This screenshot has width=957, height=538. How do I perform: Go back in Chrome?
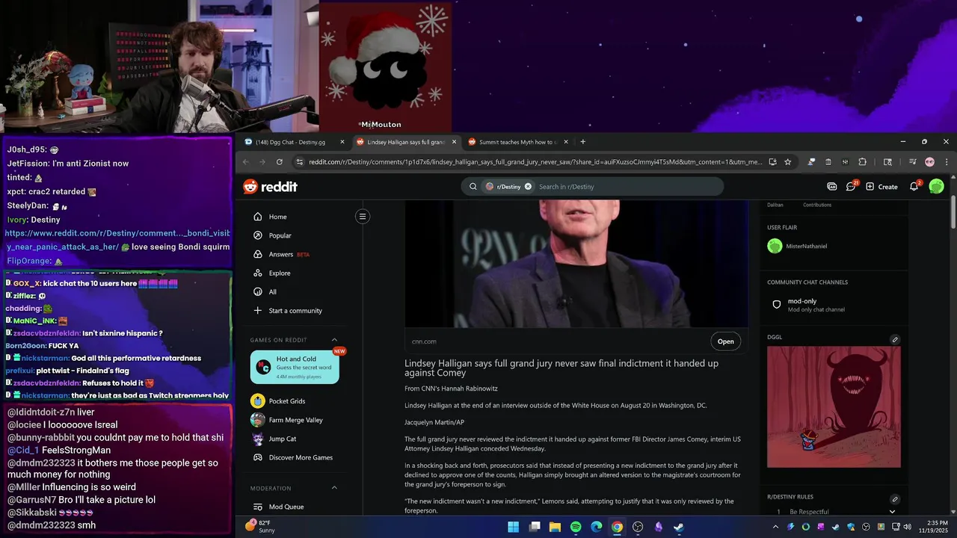246,162
